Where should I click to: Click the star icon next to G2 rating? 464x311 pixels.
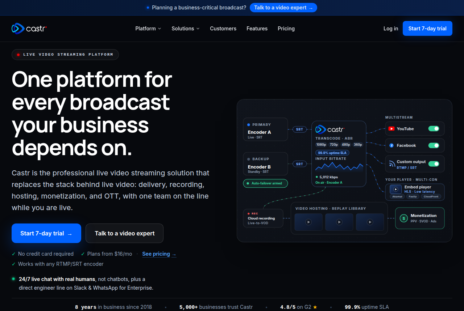point(315,307)
